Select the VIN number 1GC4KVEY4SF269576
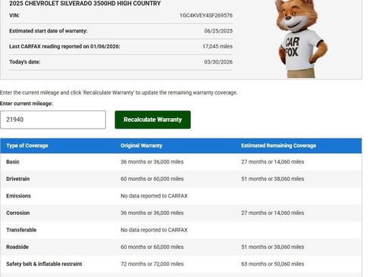The height and width of the screenshot is (277, 370). click(206, 15)
